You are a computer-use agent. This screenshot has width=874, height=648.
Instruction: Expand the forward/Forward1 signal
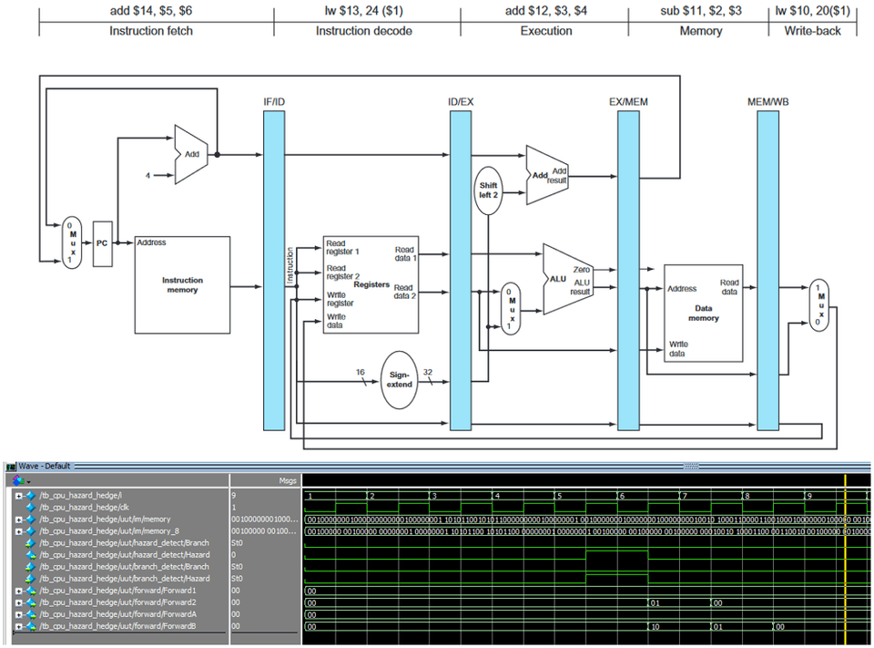pyautogui.click(x=19, y=591)
